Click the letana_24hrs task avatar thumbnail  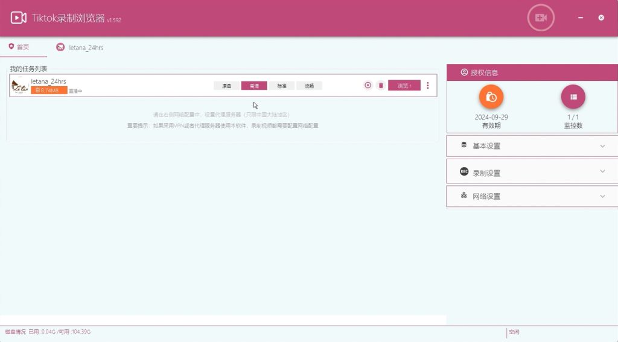(x=20, y=86)
